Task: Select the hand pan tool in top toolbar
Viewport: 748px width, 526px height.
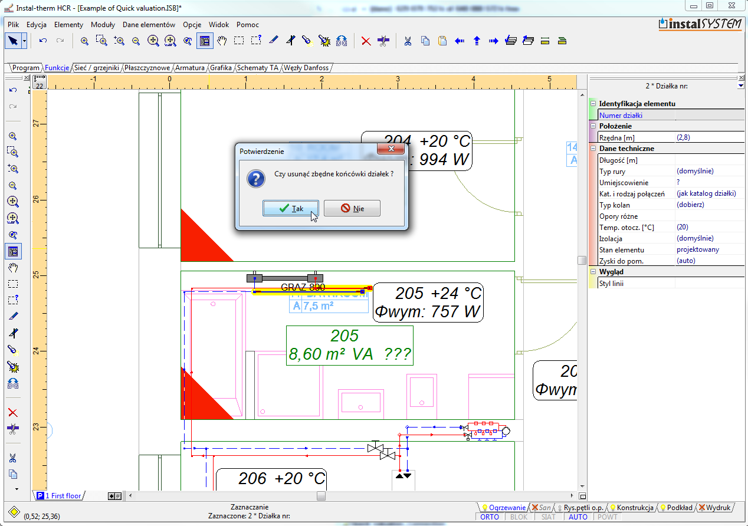Action: (222, 41)
